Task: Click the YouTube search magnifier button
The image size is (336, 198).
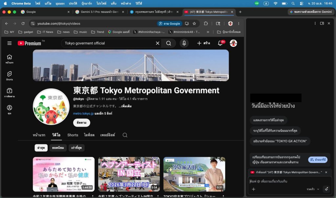Action: 169,43
